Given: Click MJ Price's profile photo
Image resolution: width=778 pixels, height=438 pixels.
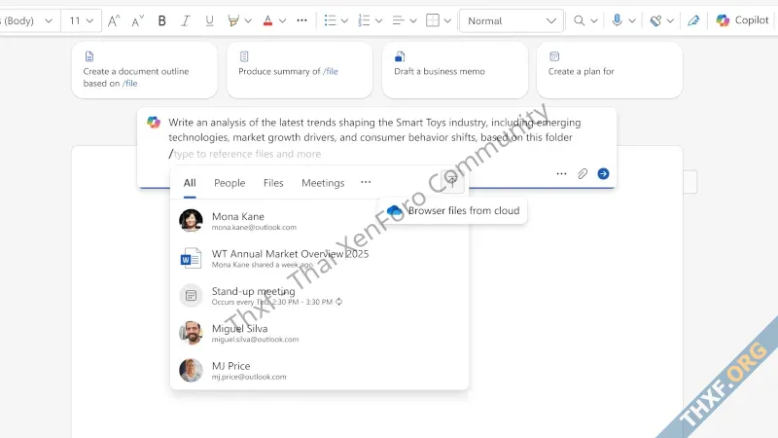Looking at the screenshot, I should tap(191, 370).
